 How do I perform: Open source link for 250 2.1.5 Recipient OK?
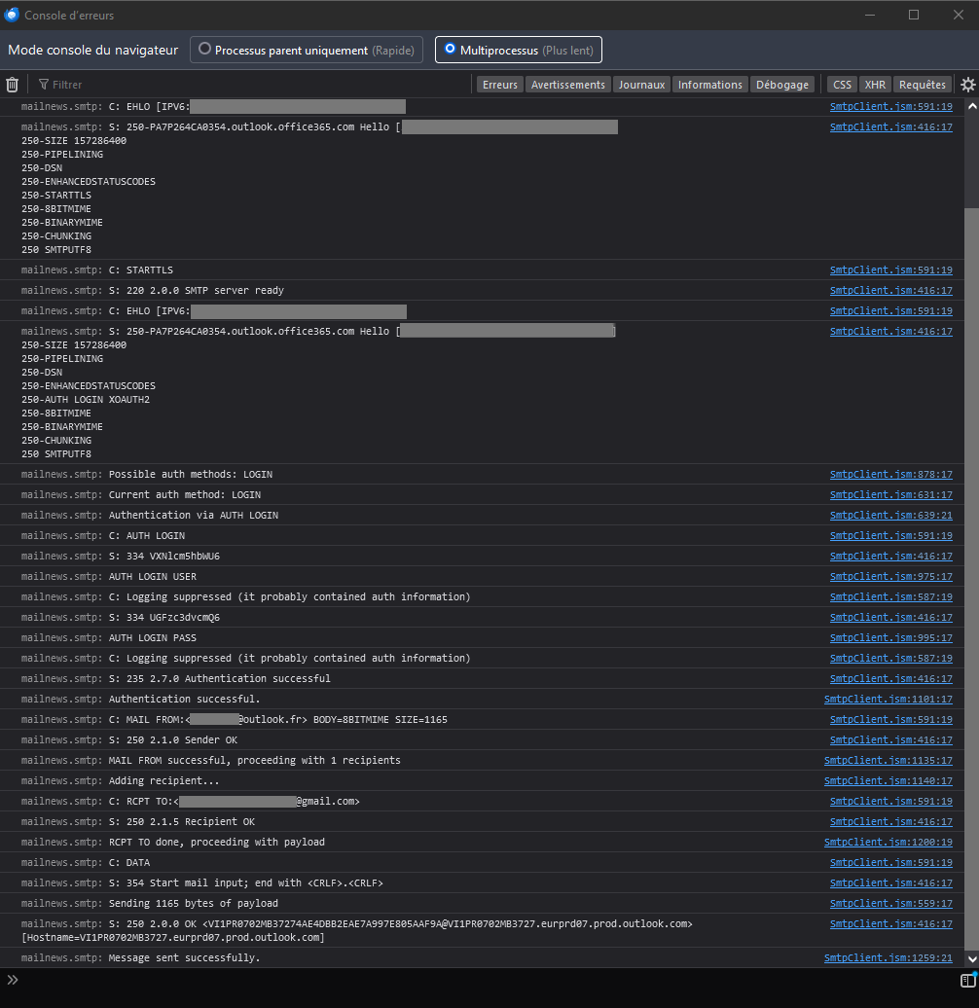[x=891, y=821]
